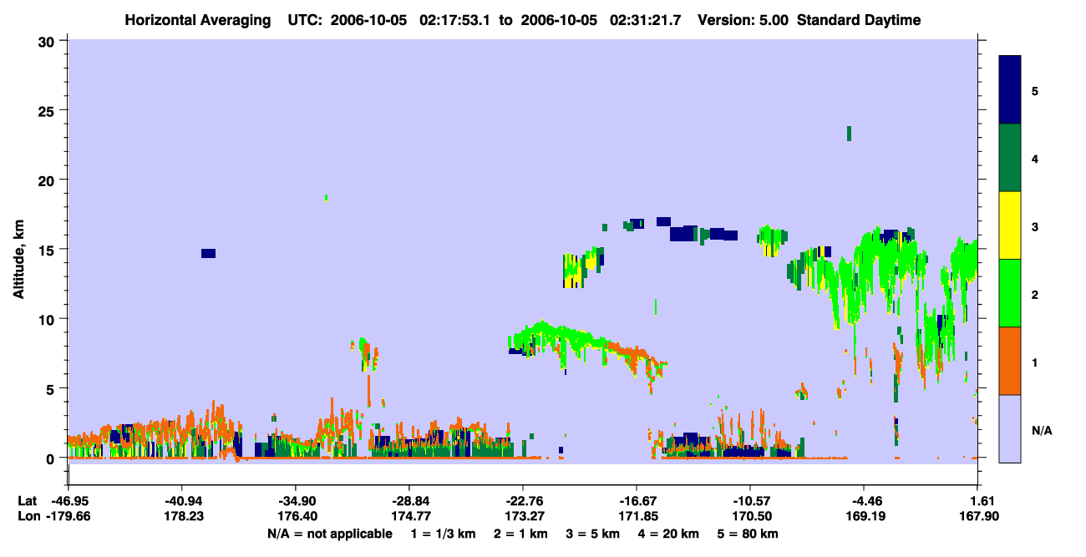1086x557 pixels.
Task: Click the latitude value '-46.95'
Action: coord(69,501)
